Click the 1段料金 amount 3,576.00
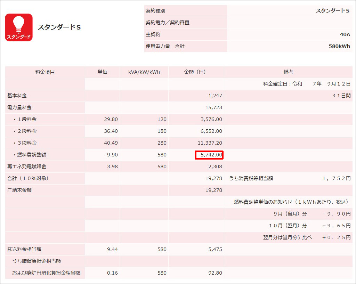This screenshot has width=356, height=284. (210, 119)
